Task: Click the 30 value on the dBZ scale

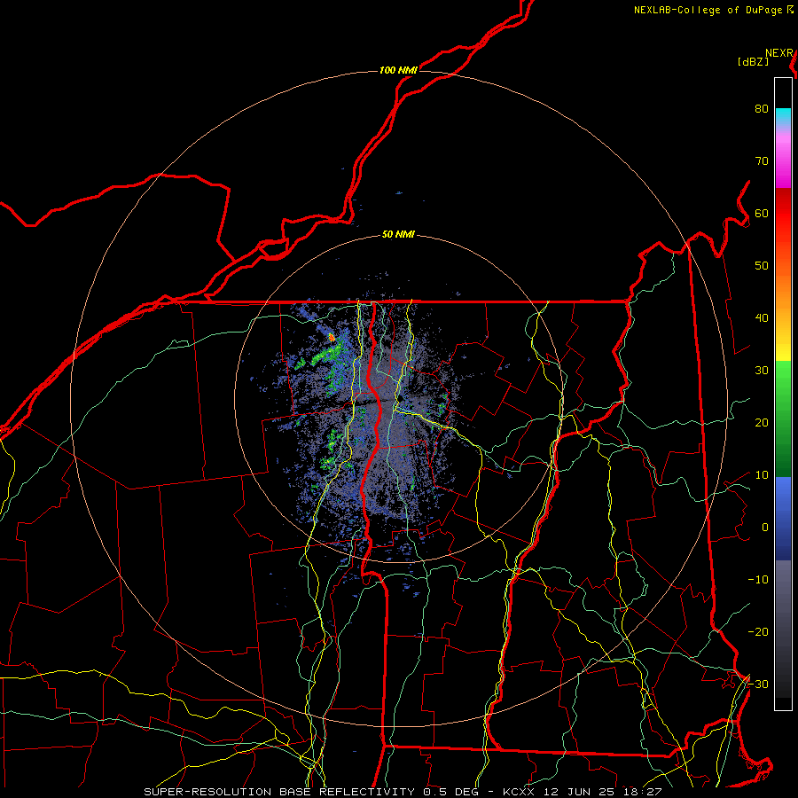Action: pyautogui.click(x=762, y=371)
